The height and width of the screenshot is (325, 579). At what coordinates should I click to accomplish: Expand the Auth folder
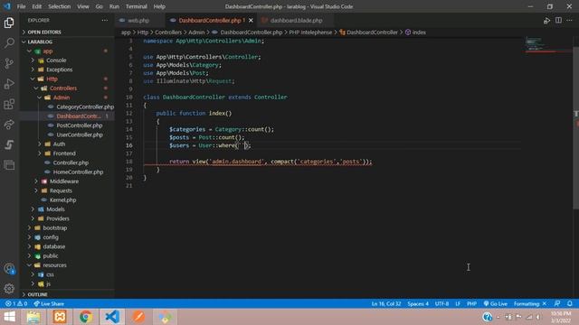point(59,144)
